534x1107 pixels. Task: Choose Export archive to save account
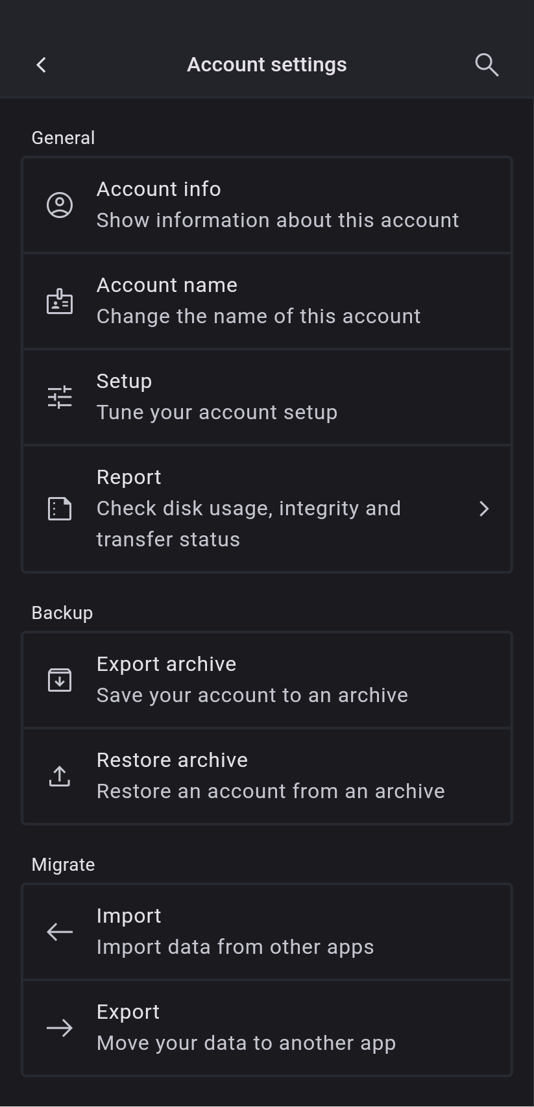[x=252, y=680]
